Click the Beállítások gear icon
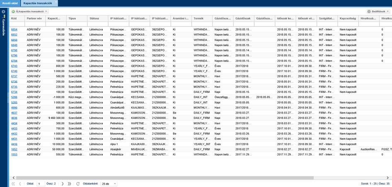 coord(369,12)
